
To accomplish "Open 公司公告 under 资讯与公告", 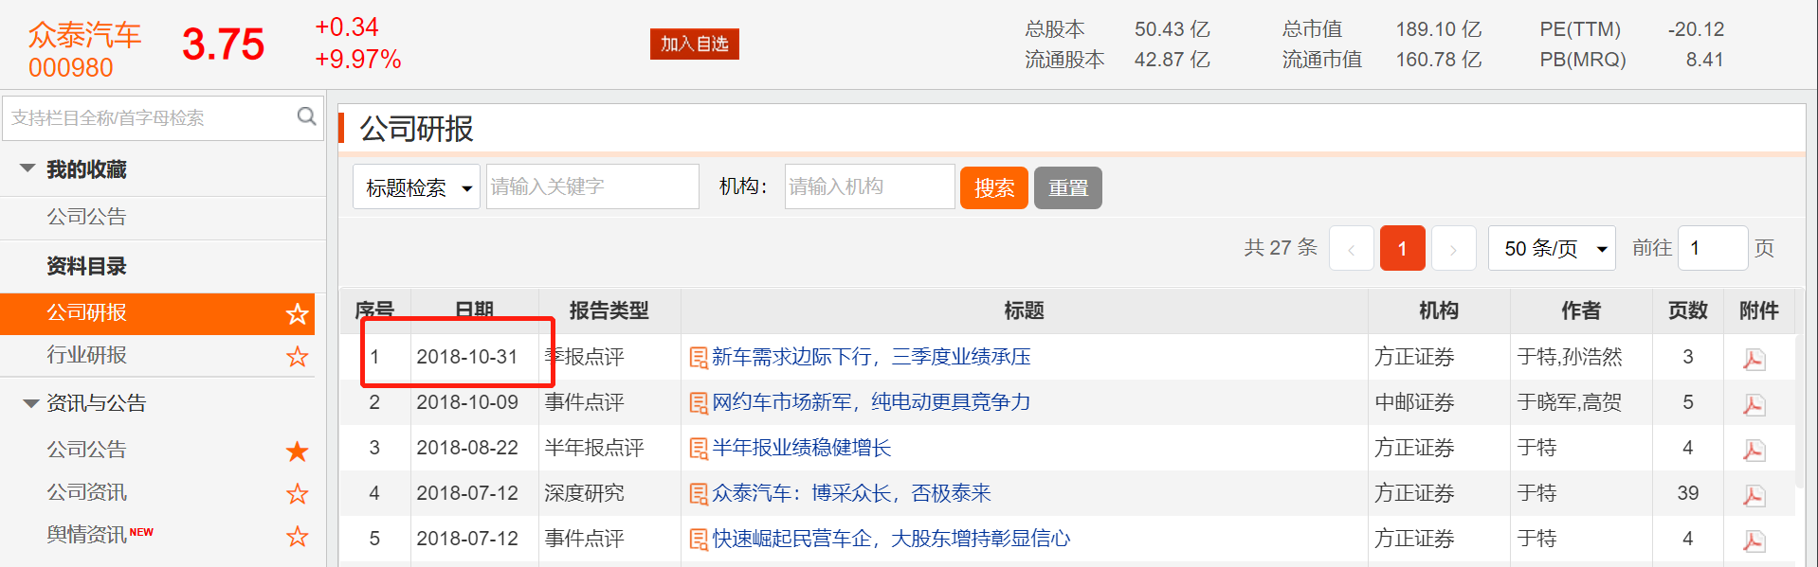I will pos(87,450).
